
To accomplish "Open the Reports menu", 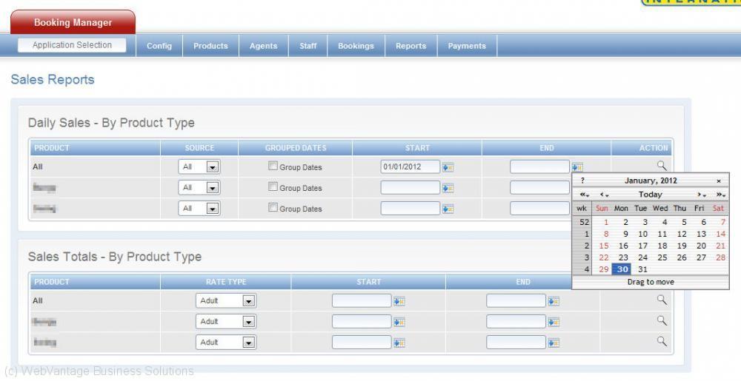I will pyautogui.click(x=411, y=46).
